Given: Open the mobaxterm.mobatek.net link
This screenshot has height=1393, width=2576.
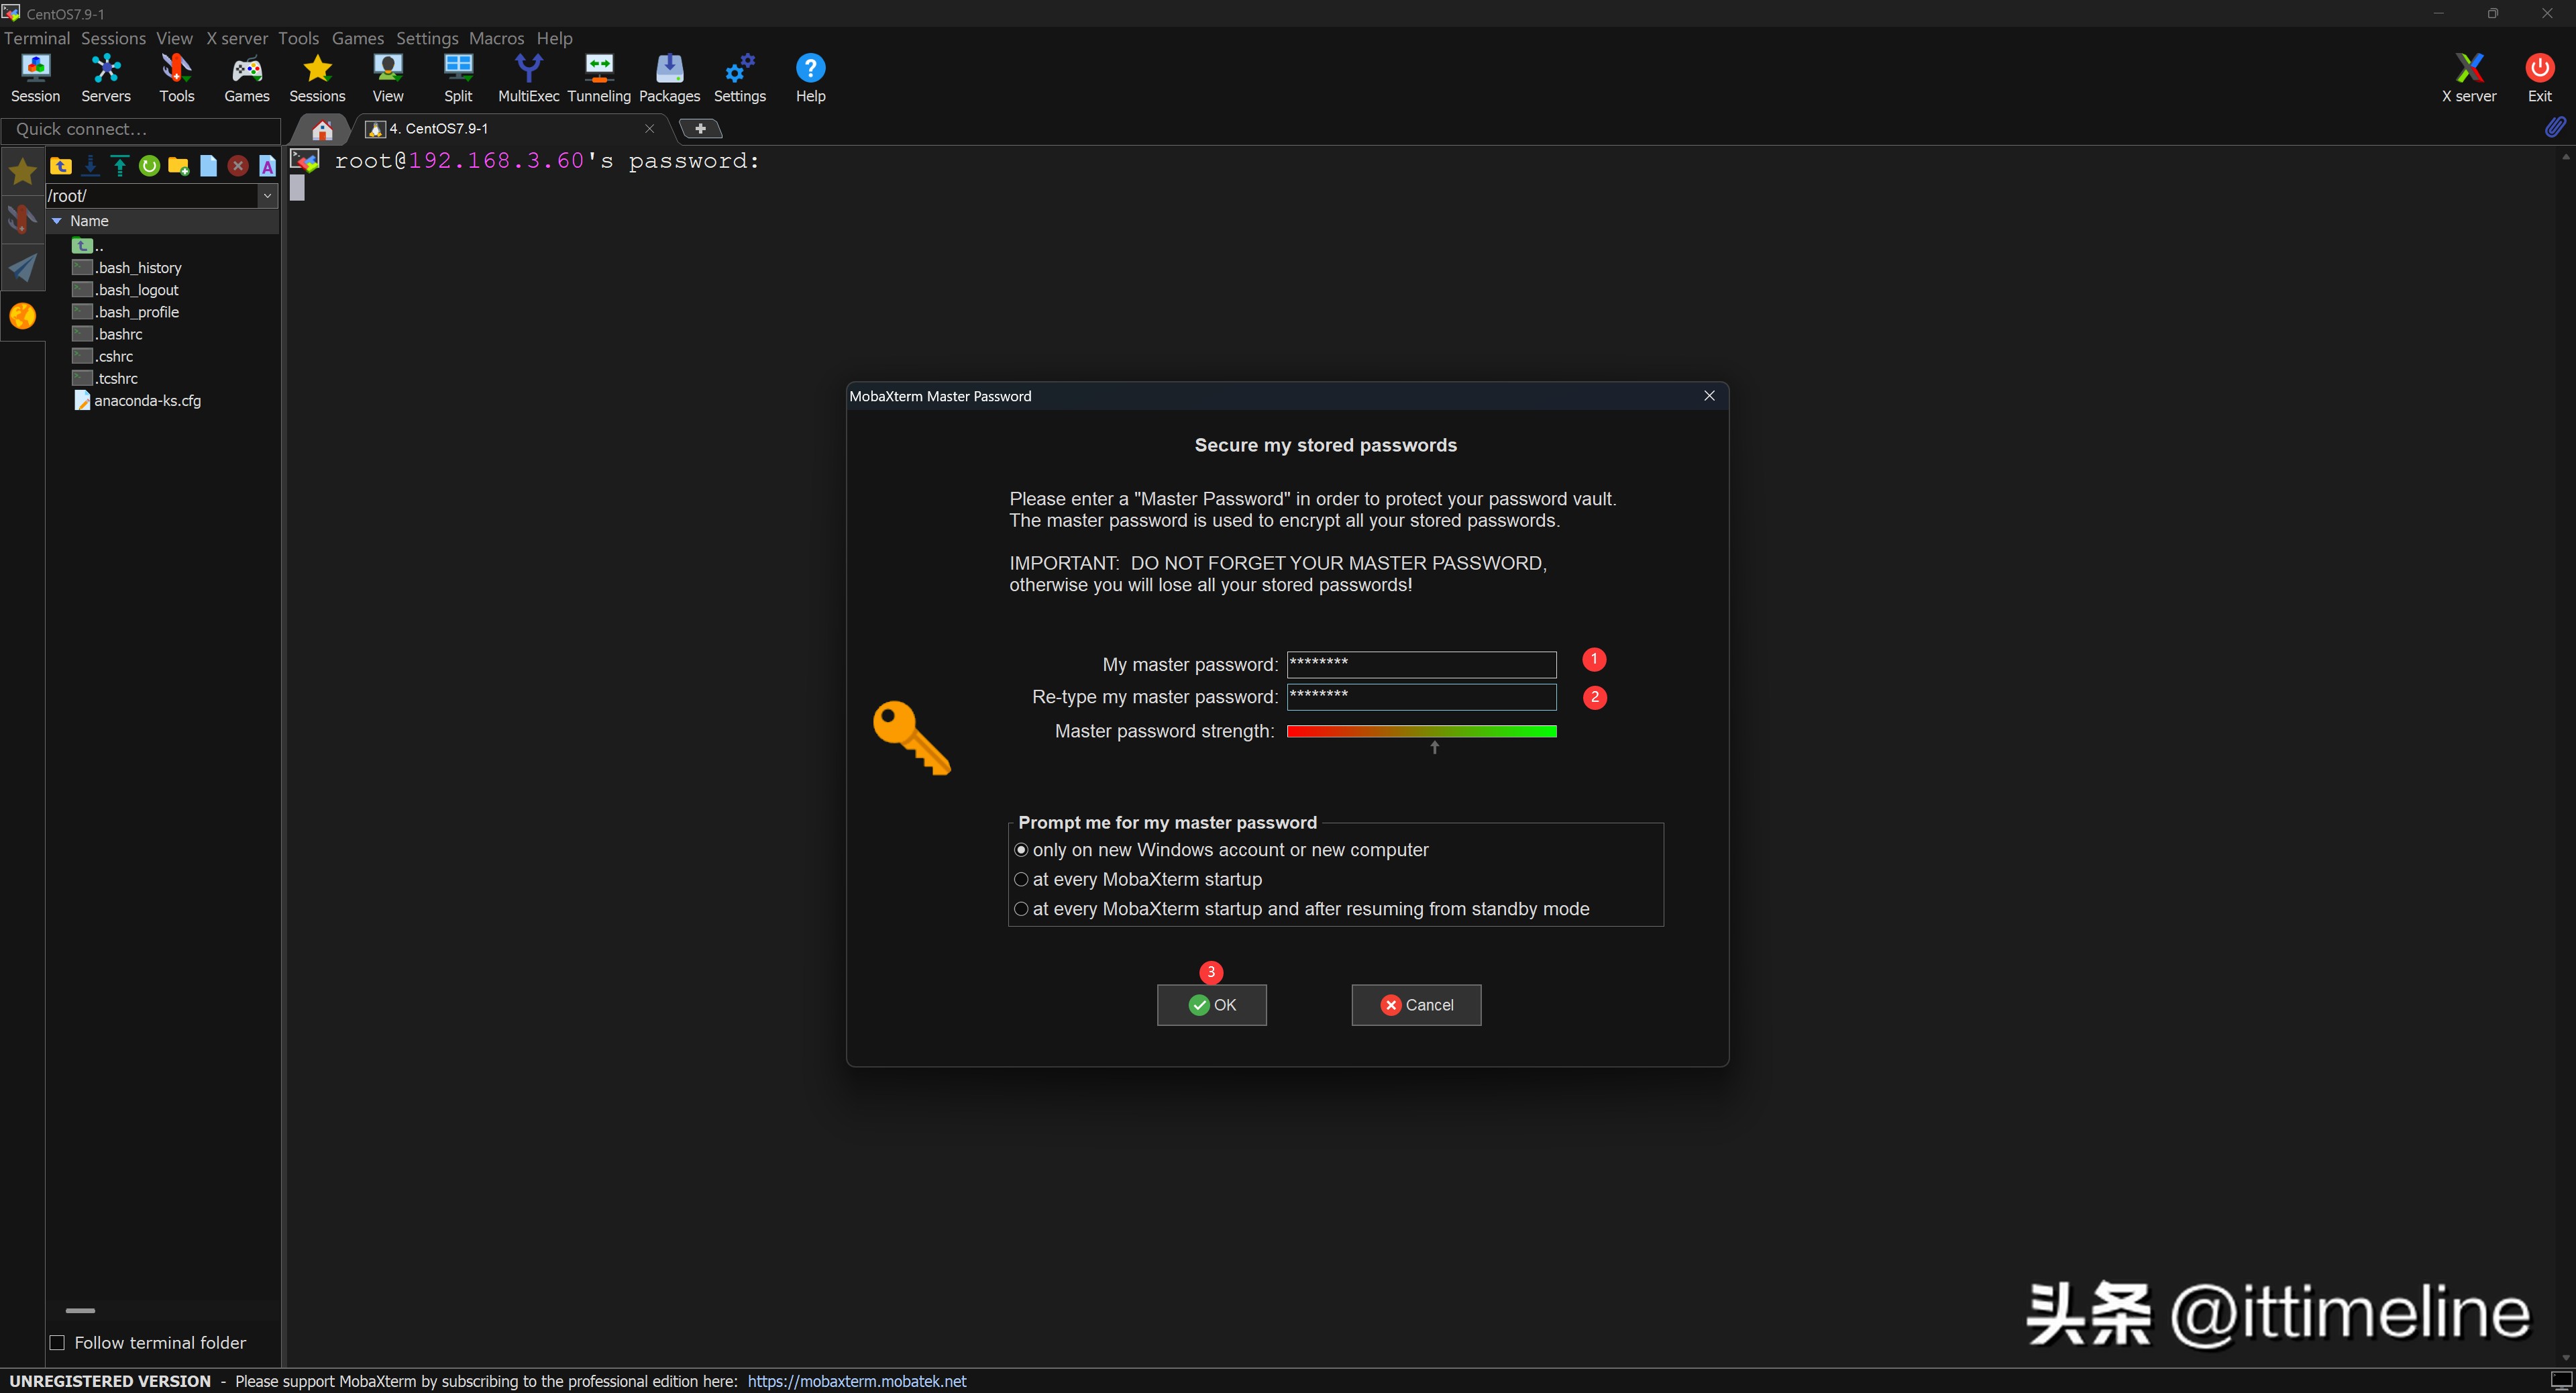Looking at the screenshot, I should [857, 1381].
